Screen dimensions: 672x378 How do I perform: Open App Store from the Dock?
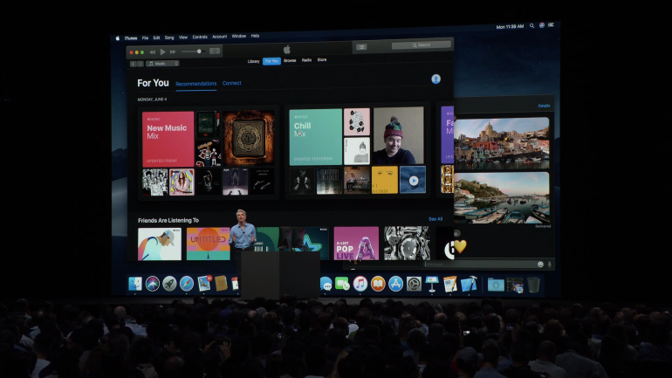pos(395,284)
